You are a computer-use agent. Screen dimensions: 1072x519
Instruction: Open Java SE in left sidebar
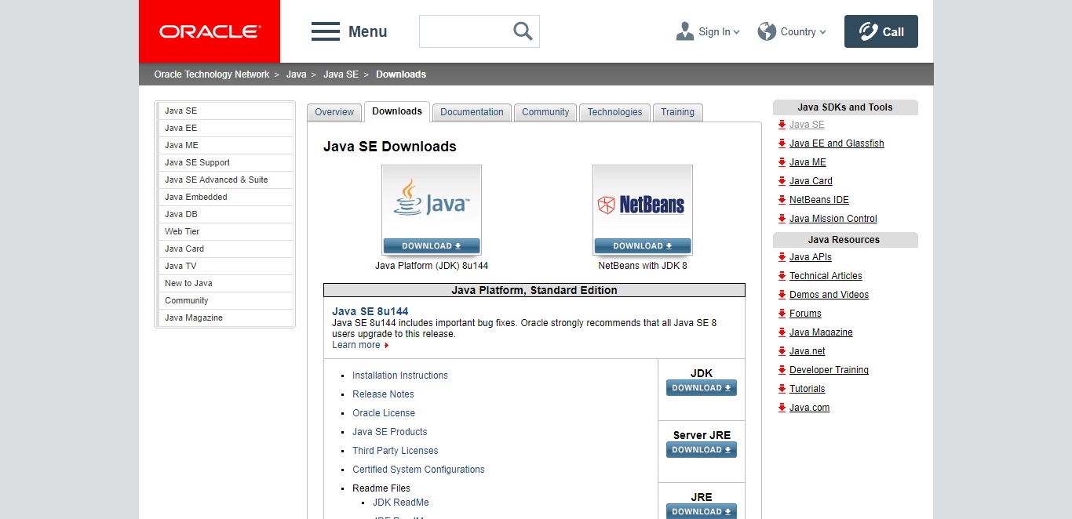225,111
